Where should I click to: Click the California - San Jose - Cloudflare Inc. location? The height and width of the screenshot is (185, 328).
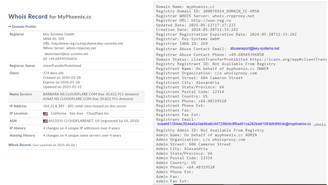click(80, 113)
